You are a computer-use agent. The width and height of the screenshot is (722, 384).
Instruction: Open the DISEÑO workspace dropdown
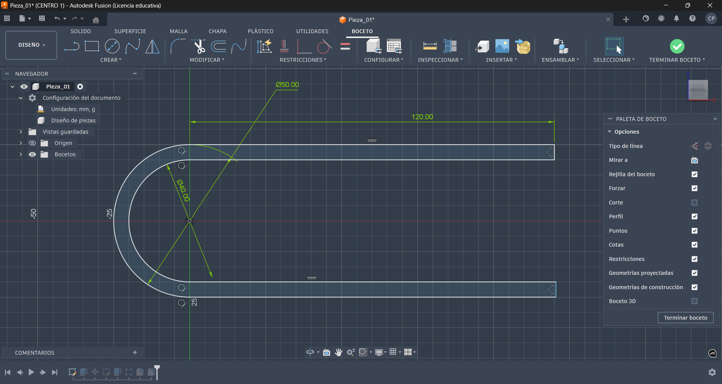(31, 45)
